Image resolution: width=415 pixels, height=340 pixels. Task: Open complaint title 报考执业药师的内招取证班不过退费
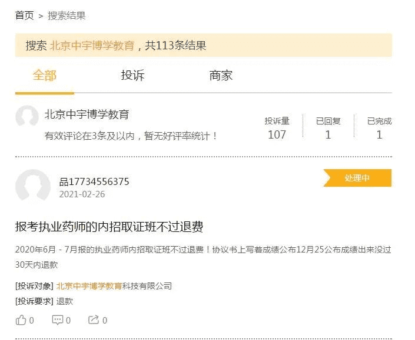click(109, 227)
